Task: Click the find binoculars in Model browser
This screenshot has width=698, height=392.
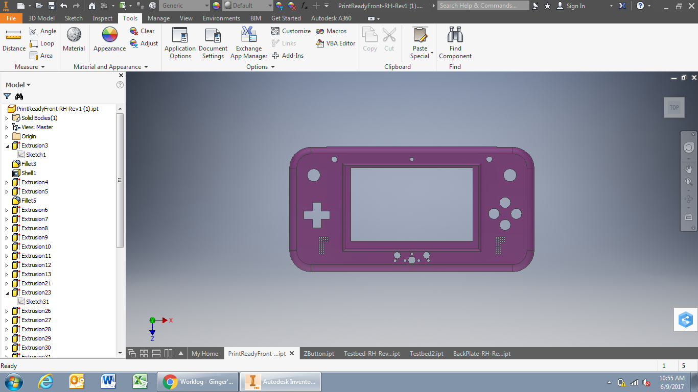Action: click(19, 96)
